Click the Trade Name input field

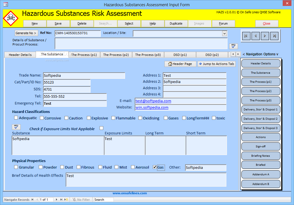coord(84,76)
